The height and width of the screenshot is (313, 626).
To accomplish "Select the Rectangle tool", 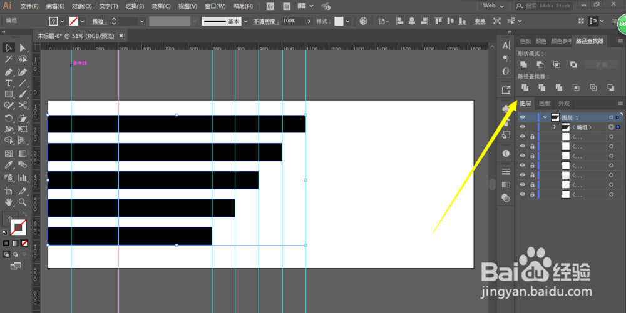I will (x=8, y=94).
